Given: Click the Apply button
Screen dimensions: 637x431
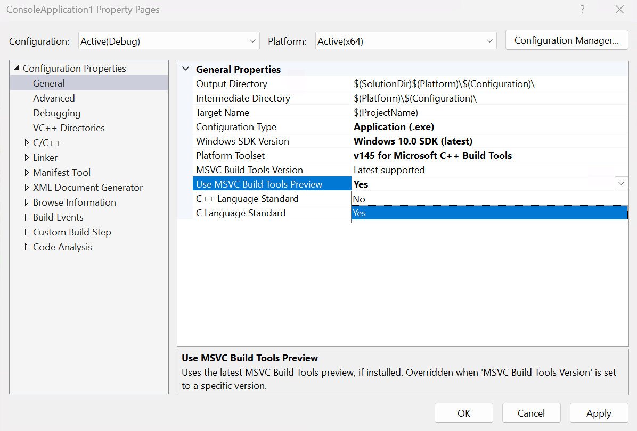Looking at the screenshot, I should (599, 413).
